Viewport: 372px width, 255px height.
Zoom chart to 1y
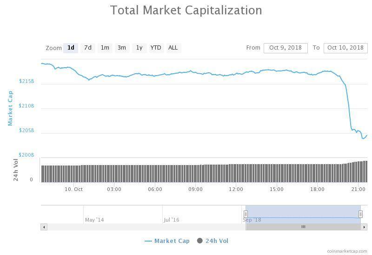pyautogui.click(x=139, y=48)
